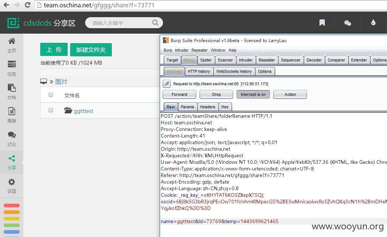Open the Action button menu
This screenshot has height=237, width=387.
click(x=290, y=94)
